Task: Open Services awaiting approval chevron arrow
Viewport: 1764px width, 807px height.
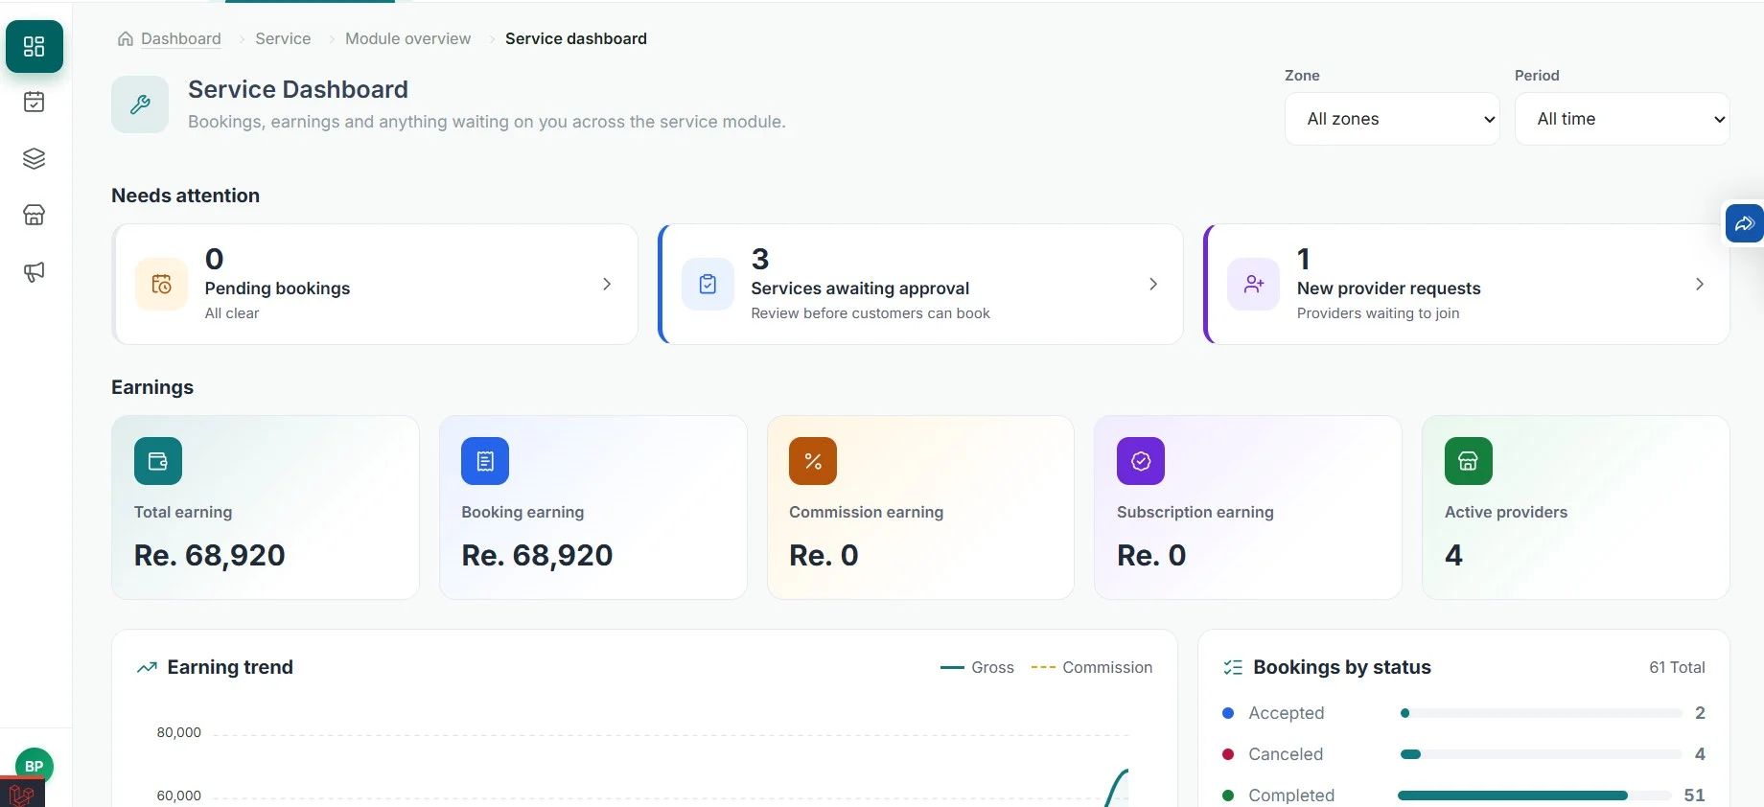Action: (x=1153, y=284)
